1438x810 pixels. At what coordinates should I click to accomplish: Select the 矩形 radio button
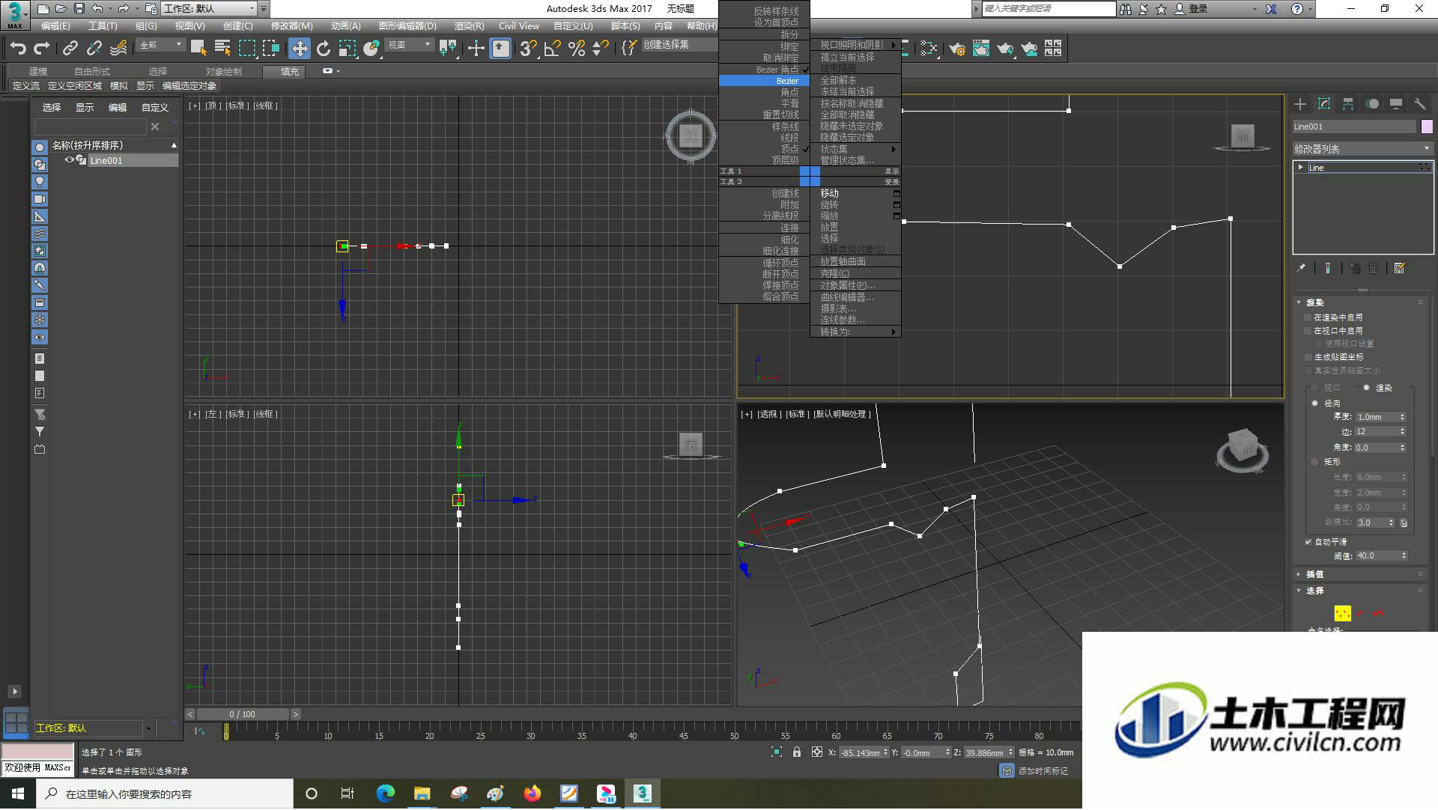pyautogui.click(x=1314, y=462)
